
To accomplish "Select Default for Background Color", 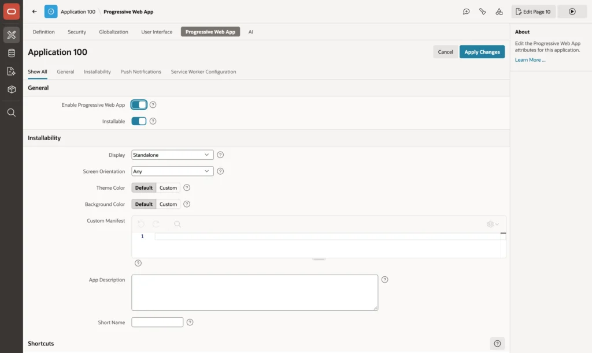I will tap(144, 204).
